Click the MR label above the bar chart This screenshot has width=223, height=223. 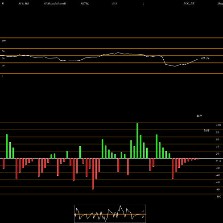(x=199, y=116)
